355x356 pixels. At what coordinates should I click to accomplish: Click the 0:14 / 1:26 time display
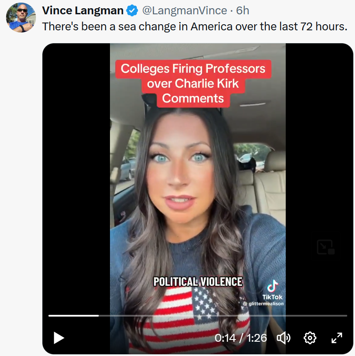[241, 338]
